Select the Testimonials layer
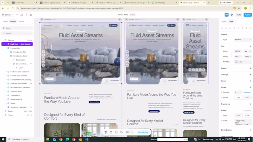Image resolution: width=253 pixels, height=142 pixels. (15, 96)
